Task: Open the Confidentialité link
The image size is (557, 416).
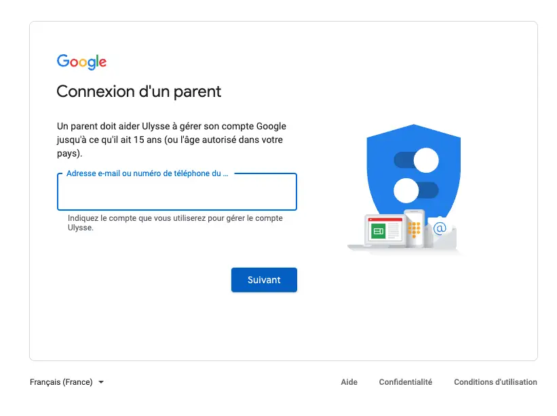Action: pos(405,382)
